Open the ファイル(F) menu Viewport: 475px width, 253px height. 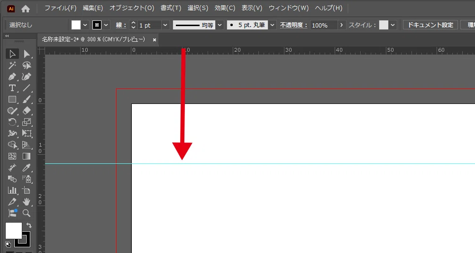[60, 8]
